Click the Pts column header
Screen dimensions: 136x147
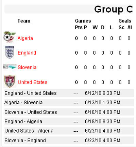point(79,27)
